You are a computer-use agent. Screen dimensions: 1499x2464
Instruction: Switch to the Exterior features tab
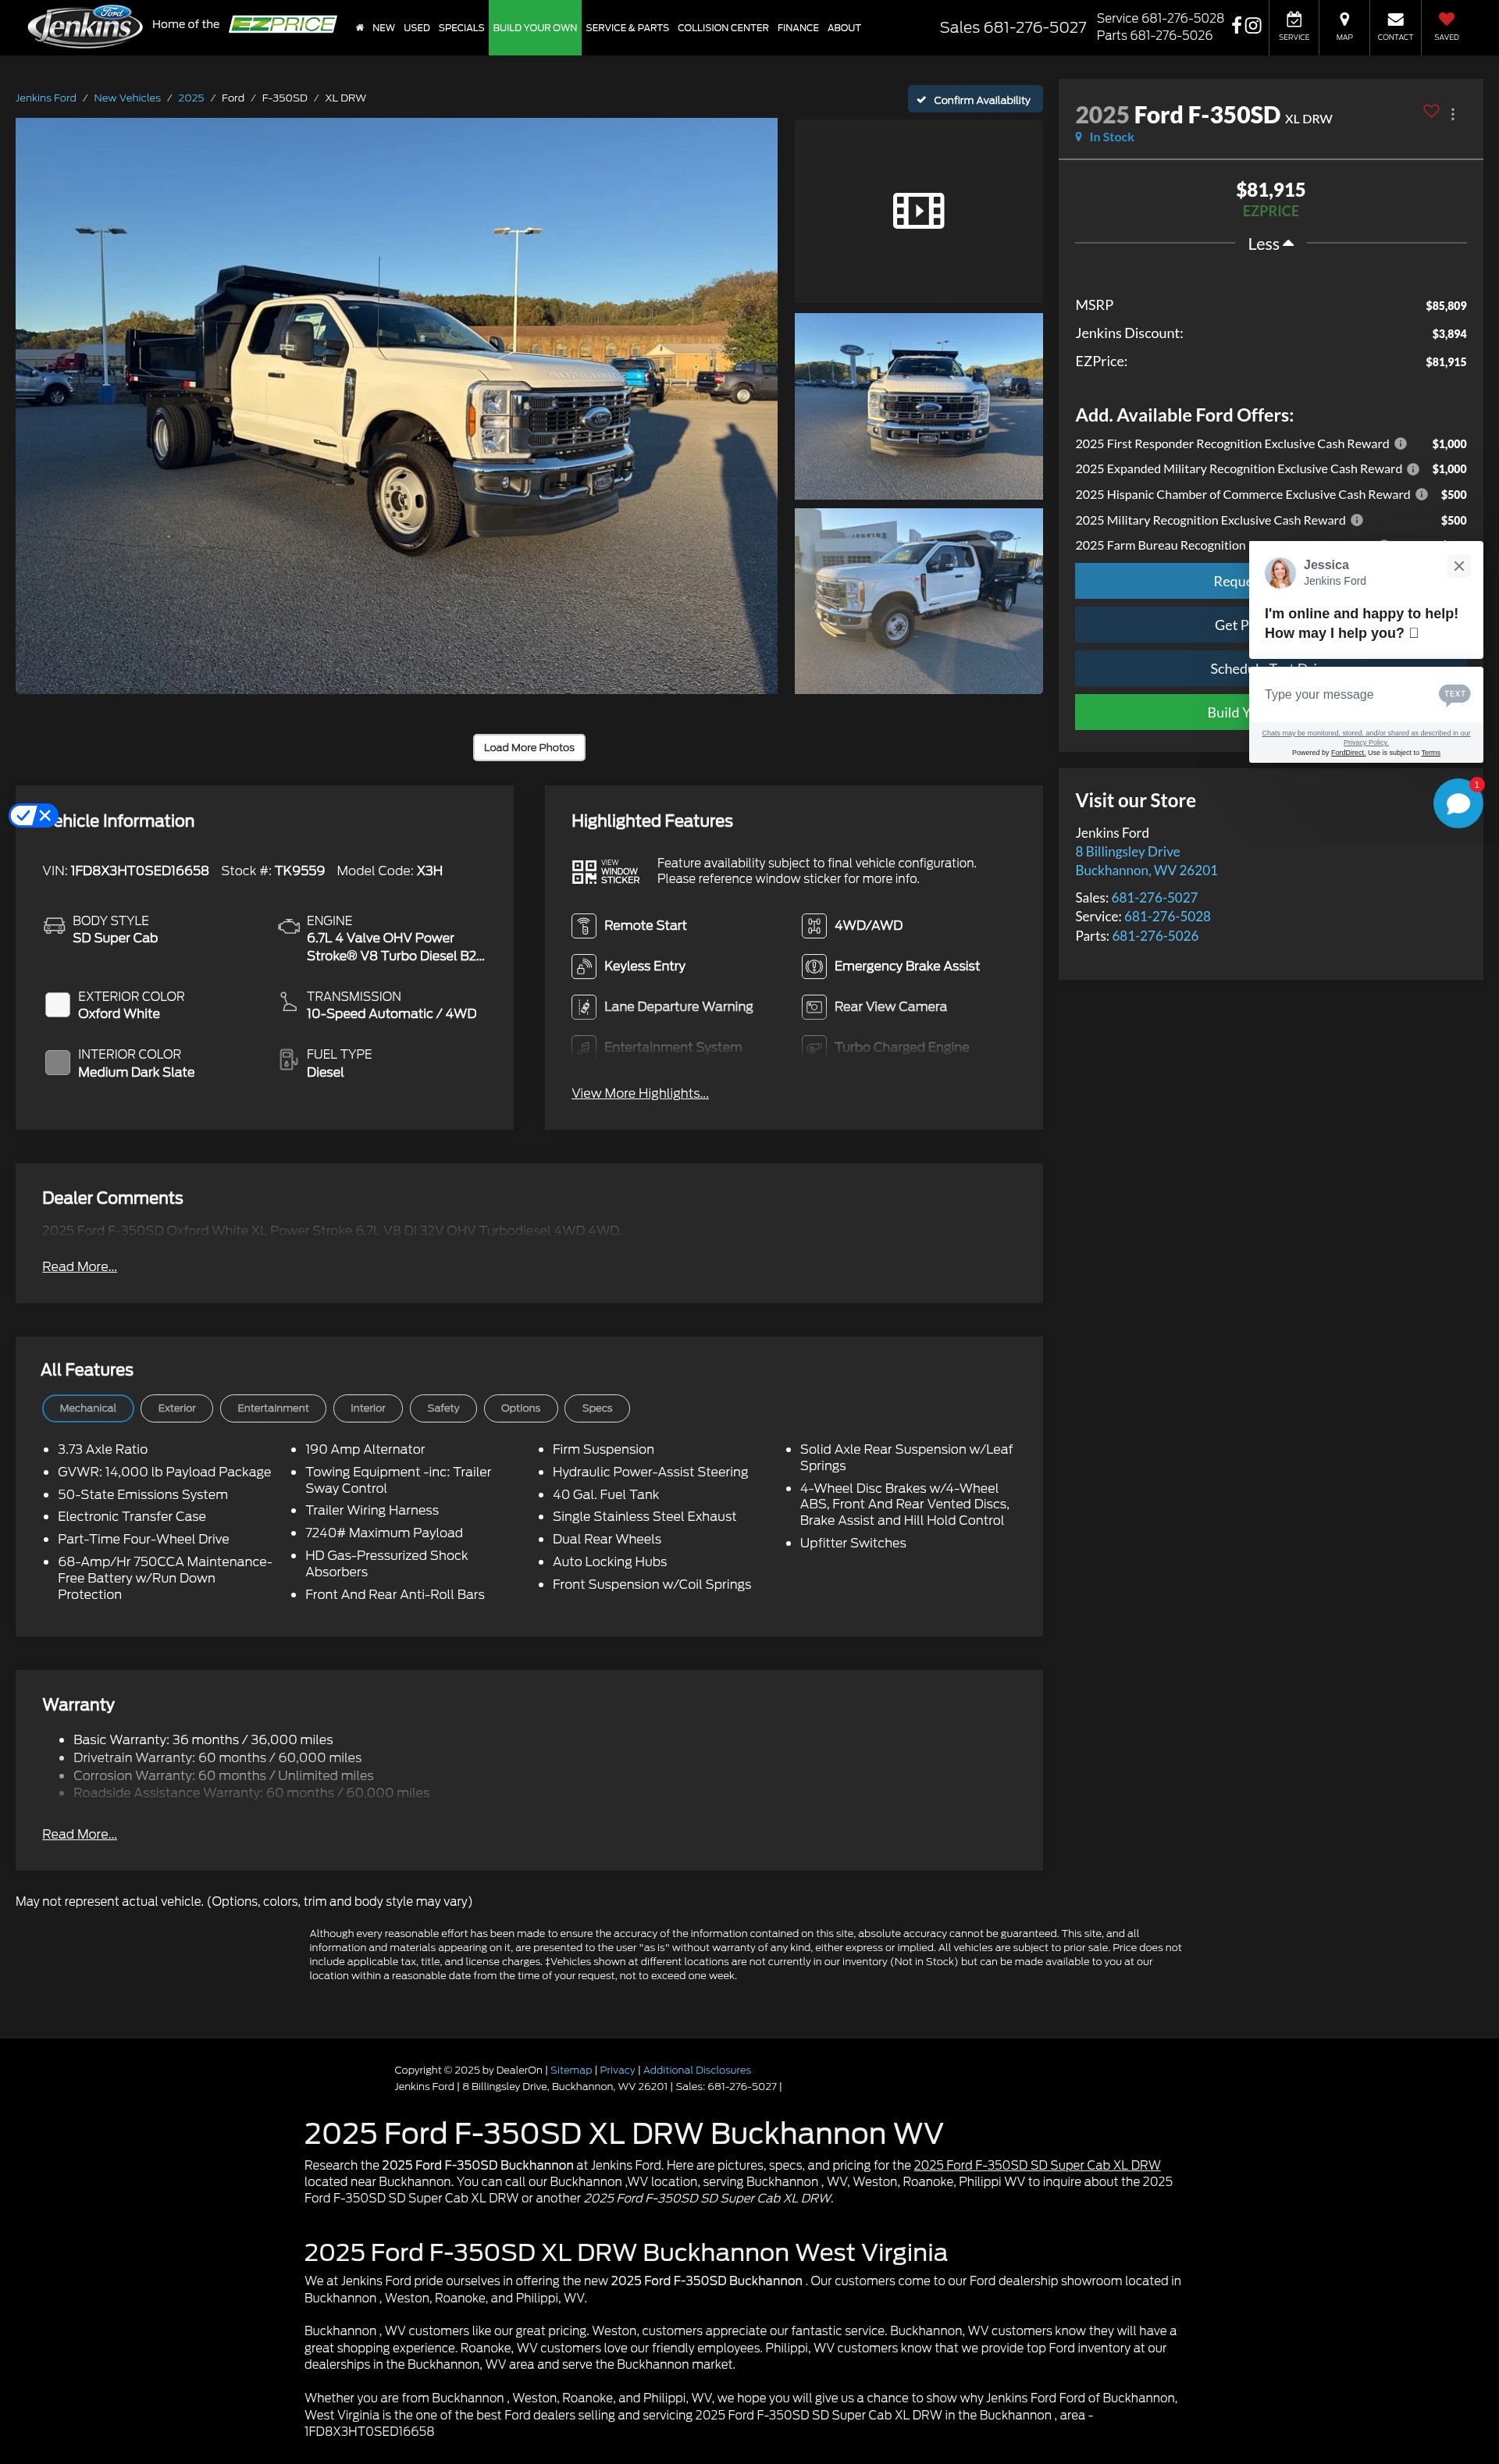(x=177, y=1408)
